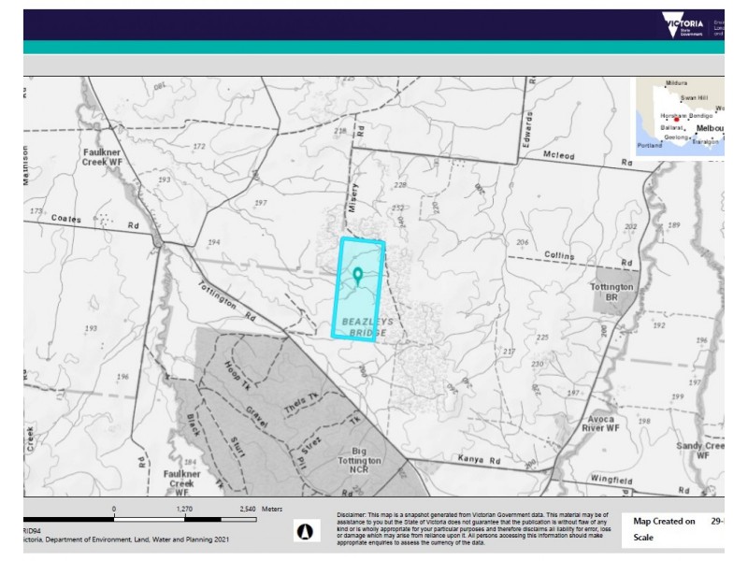Click the Avoca River WF label
The width and height of the screenshot is (748, 561).
(x=600, y=424)
